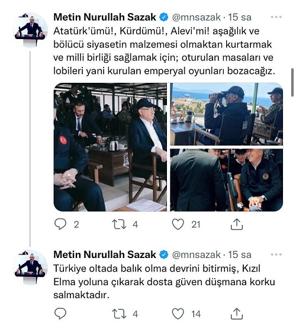Share the first tweet via share icon
296x329 pixels.
pyautogui.click(x=237, y=224)
